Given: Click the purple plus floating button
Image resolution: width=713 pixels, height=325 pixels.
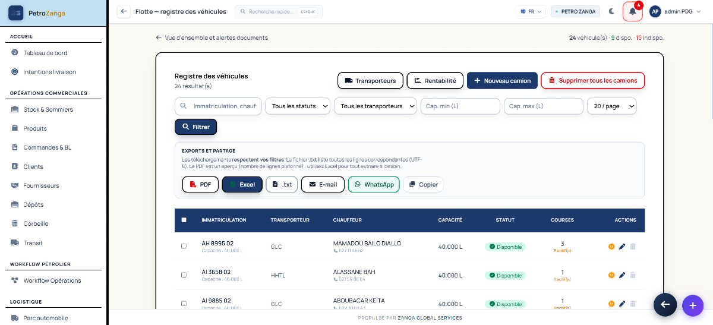Looking at the screenshot, I should pyautogui.click(x=693, y=305).
